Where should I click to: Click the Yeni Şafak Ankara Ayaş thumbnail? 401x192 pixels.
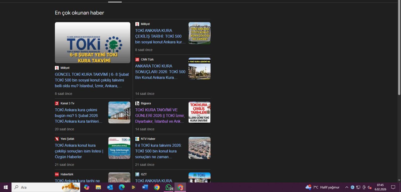coord(119,148)
